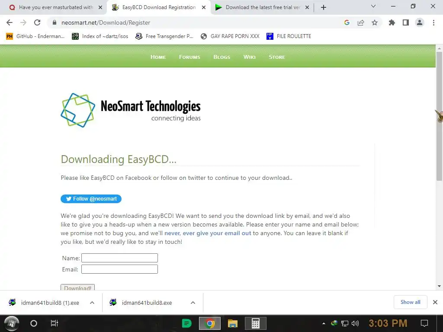The height and width of the screenshot is (332, 443).
Task: Open the Extensions puzzle icon
Action: click(x=392, y=22)
